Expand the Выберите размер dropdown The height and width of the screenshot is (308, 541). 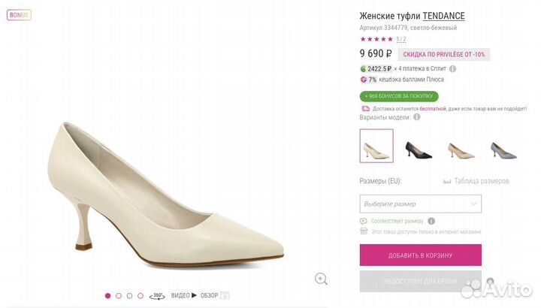[420, 204]
